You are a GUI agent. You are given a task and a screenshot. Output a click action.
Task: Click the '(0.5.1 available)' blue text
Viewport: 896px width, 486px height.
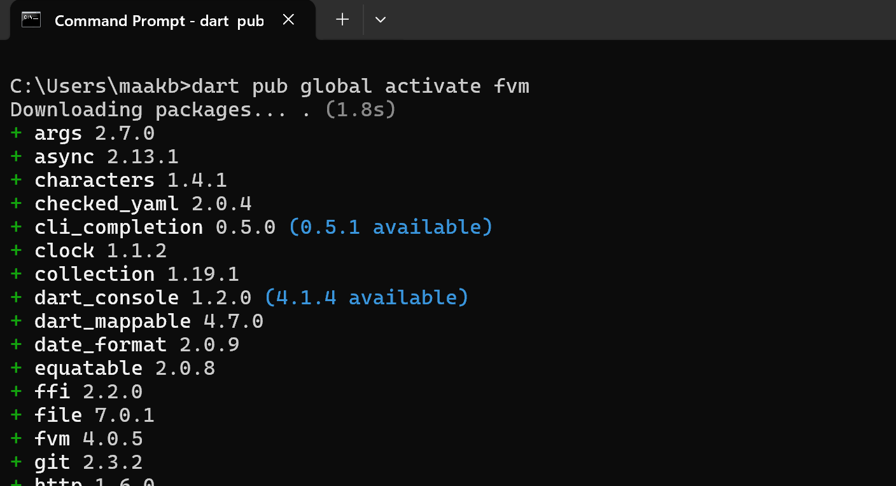[x=391, y=227]
